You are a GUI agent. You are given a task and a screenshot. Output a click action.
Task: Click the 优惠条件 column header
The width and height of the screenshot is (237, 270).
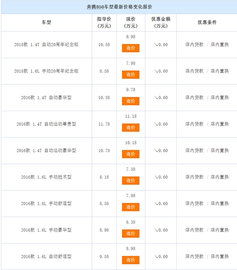pos(207,22)
